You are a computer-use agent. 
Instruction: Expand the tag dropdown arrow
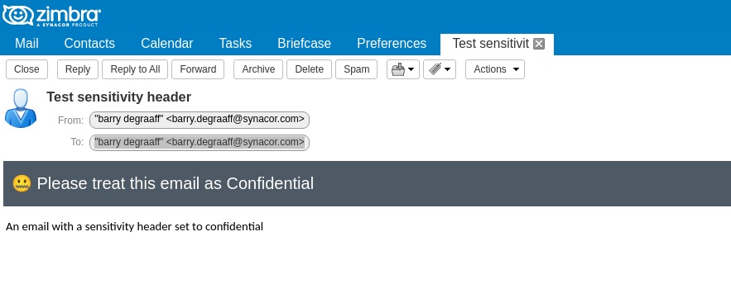coord(448,69)
